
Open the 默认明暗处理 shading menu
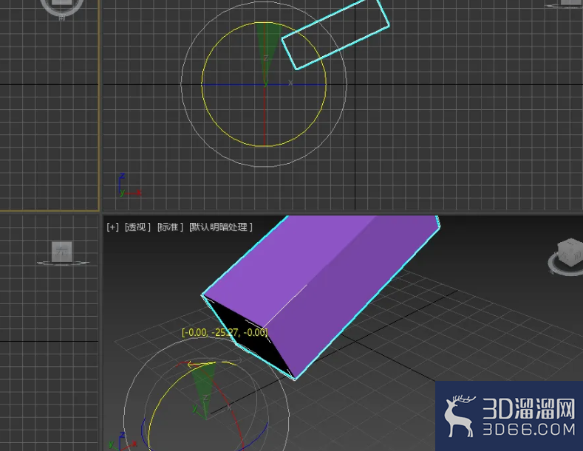click(x=221, y=227)
